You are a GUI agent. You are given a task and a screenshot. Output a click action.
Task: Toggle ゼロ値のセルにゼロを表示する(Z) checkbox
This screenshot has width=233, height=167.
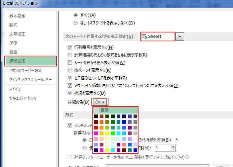click(70, 78)
